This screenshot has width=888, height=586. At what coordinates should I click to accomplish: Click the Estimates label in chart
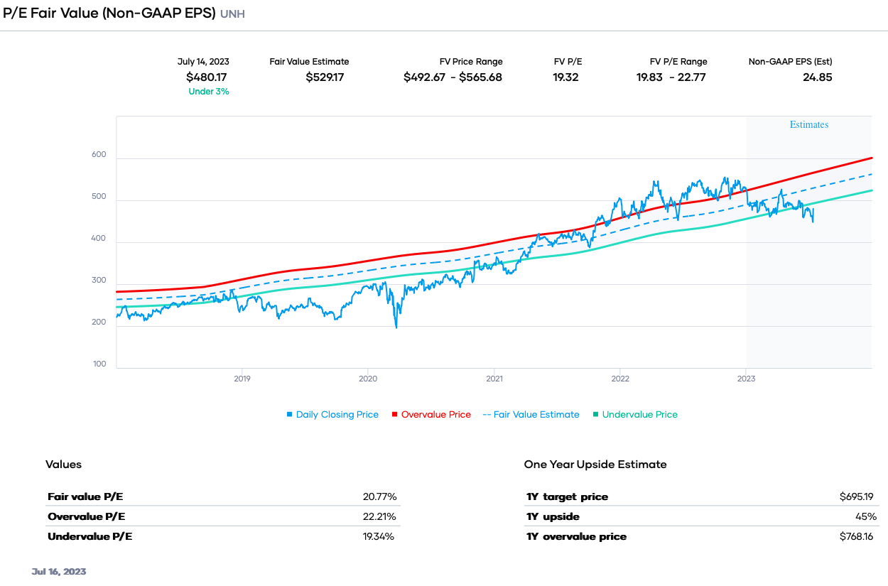[809, 124]
